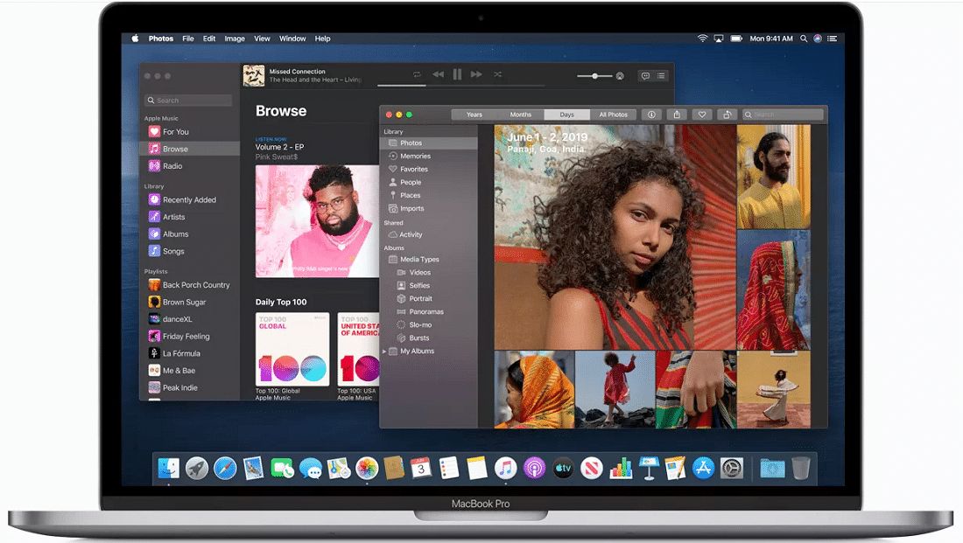Select Recently Added in Music library
The image size is (963, 543).
(x=190, y=199)
